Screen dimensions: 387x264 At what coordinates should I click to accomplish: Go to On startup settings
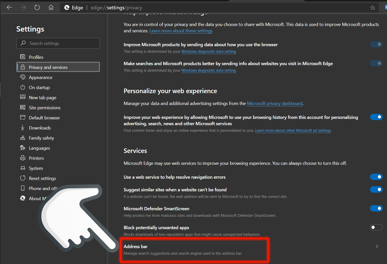[58, 87]
